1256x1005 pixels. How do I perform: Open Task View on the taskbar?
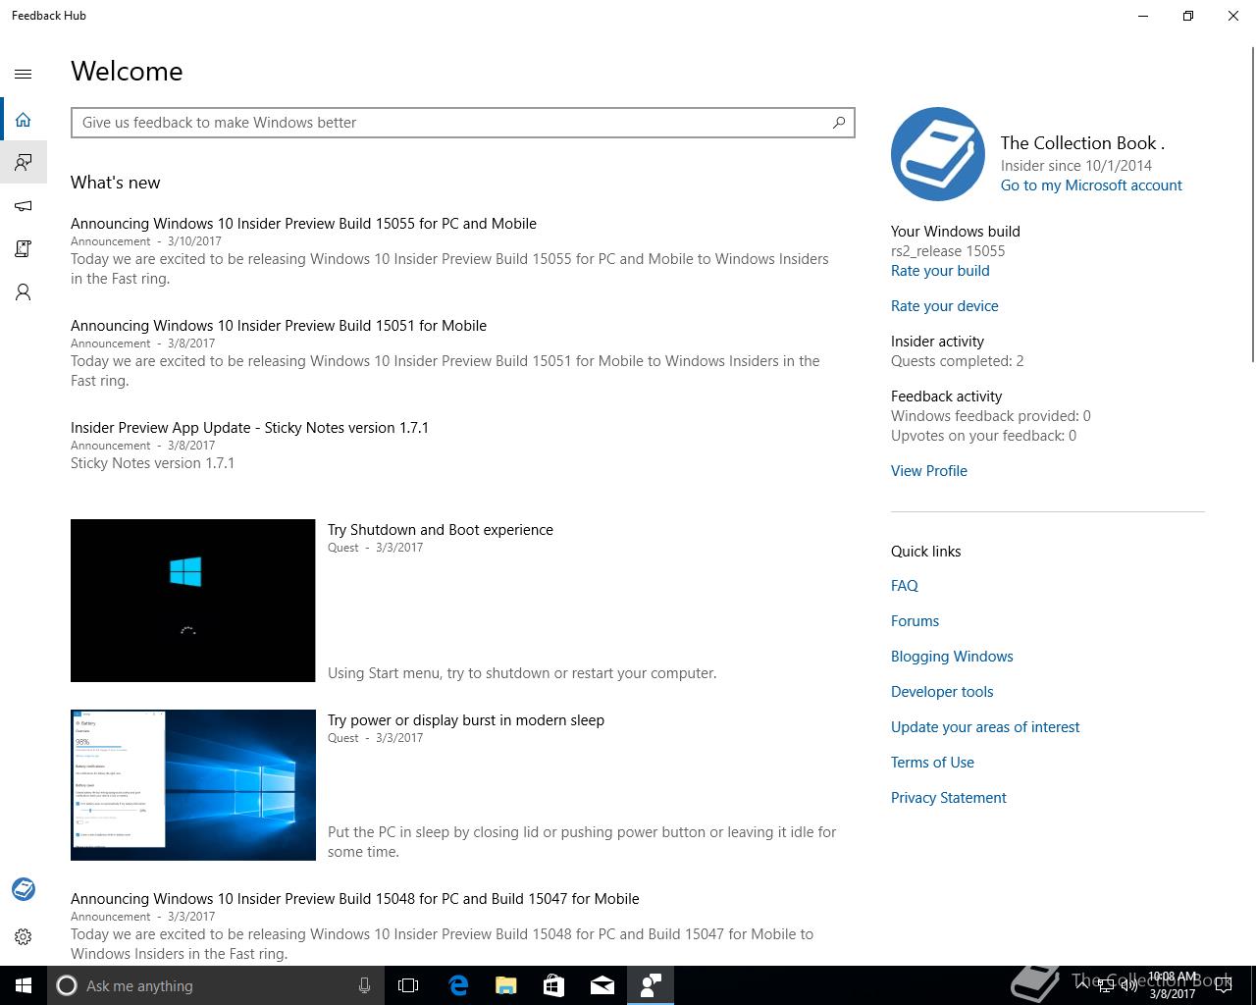pyautogui.click(x=408, y=985)
